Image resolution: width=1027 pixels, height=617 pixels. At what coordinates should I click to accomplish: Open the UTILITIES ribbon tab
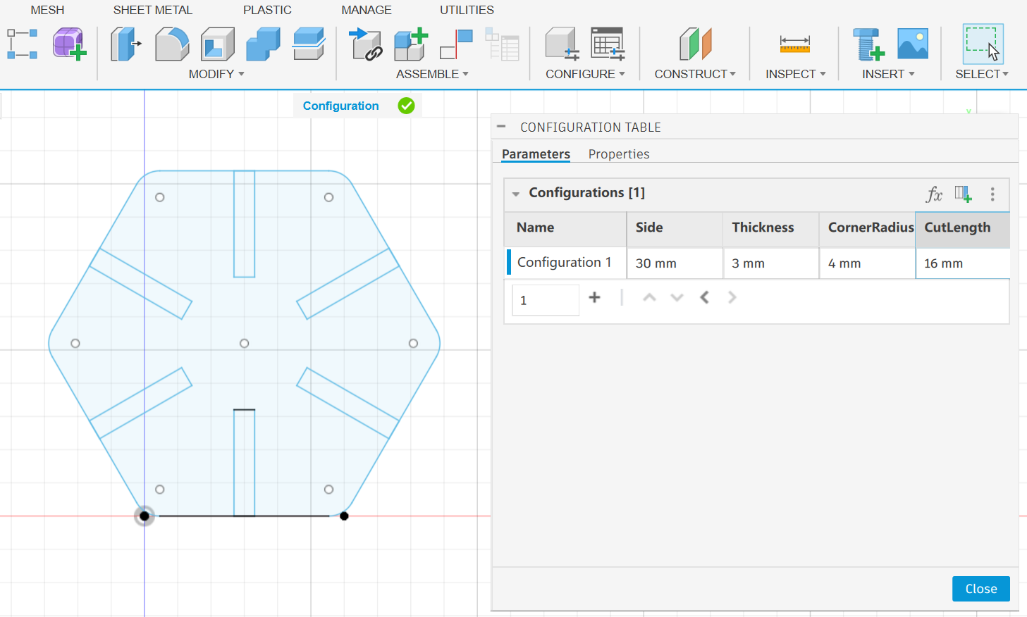pyautogui.click(x=467, y=10)
